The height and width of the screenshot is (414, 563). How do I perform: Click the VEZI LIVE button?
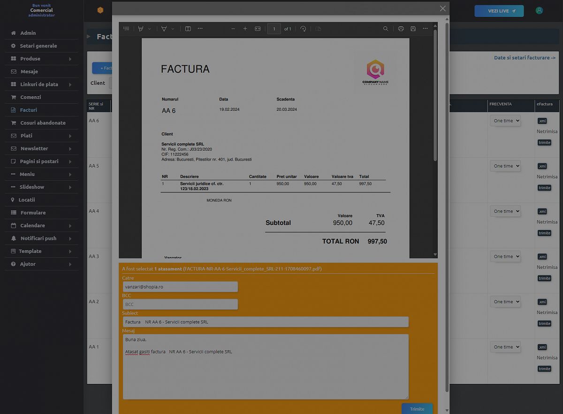tap(499, 11)
